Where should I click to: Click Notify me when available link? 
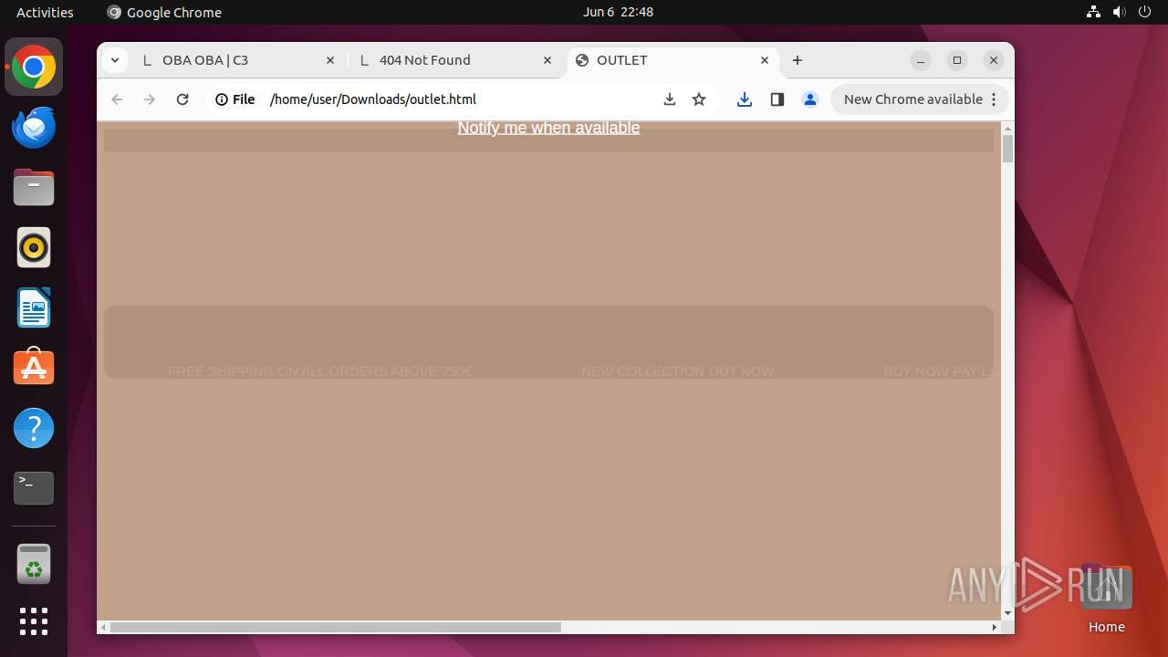(x=548, y=128)
